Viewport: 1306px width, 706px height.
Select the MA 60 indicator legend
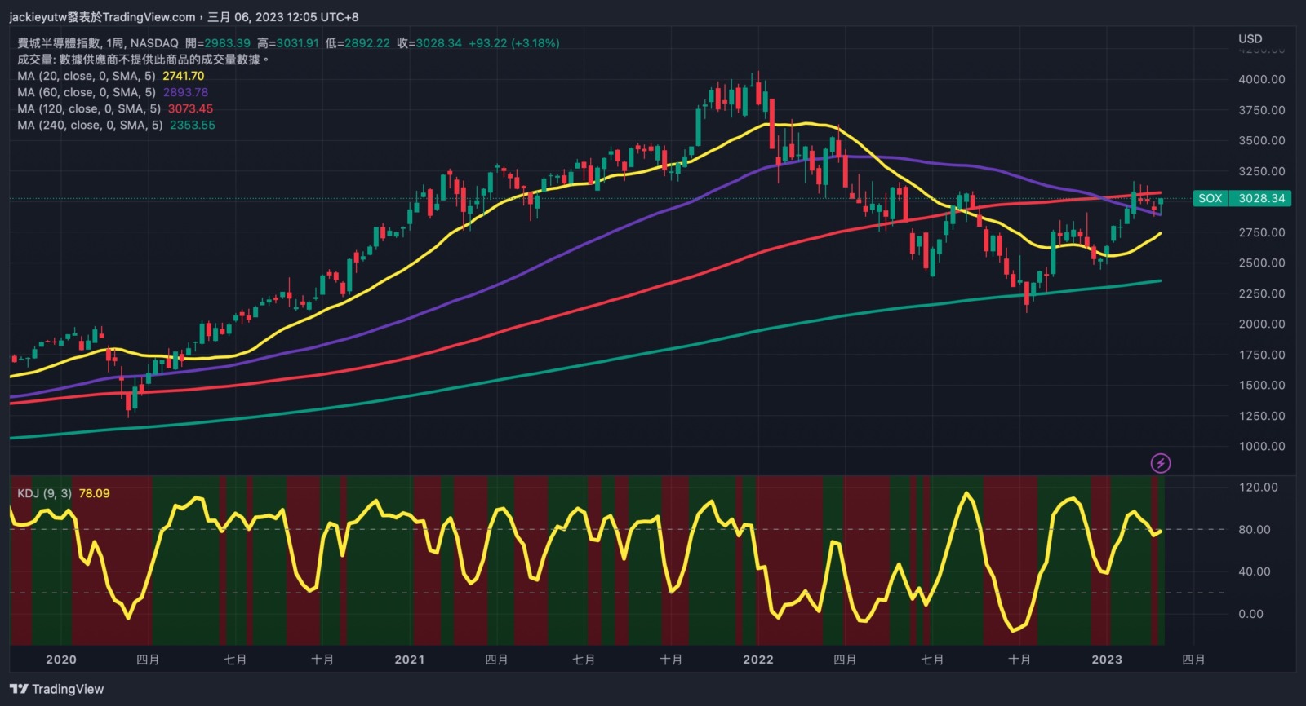(86, 92)
